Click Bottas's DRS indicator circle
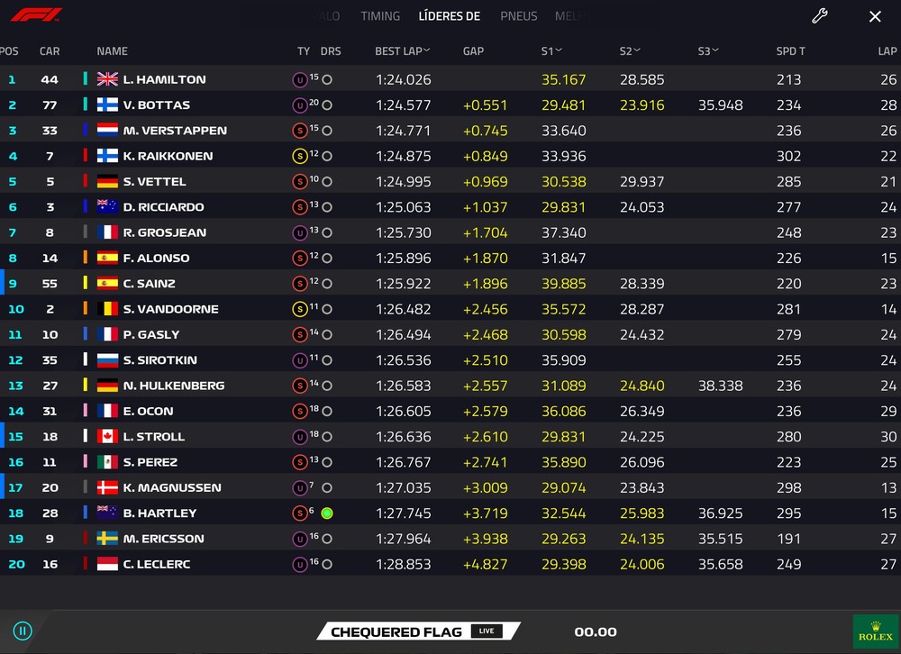 (x=327, y=105)
